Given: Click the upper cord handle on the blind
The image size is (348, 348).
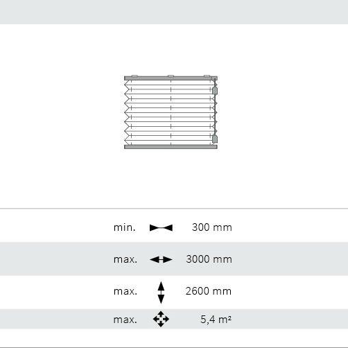Looking at the screenshot, I should (x=215, y=91).
